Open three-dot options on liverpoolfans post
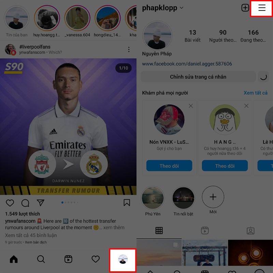The width and height of the screenshot is (273, 273). tap(129, 49)
